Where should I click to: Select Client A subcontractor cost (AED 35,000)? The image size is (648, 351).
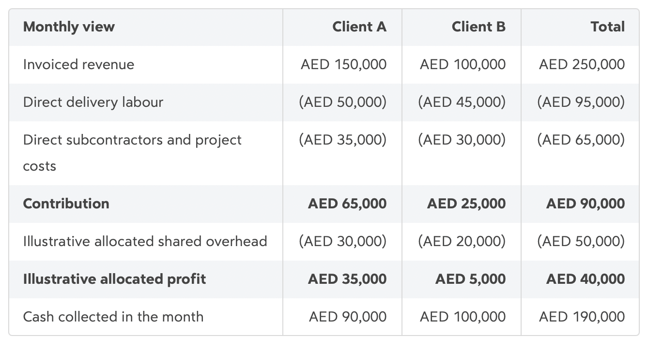coord(343,140)
